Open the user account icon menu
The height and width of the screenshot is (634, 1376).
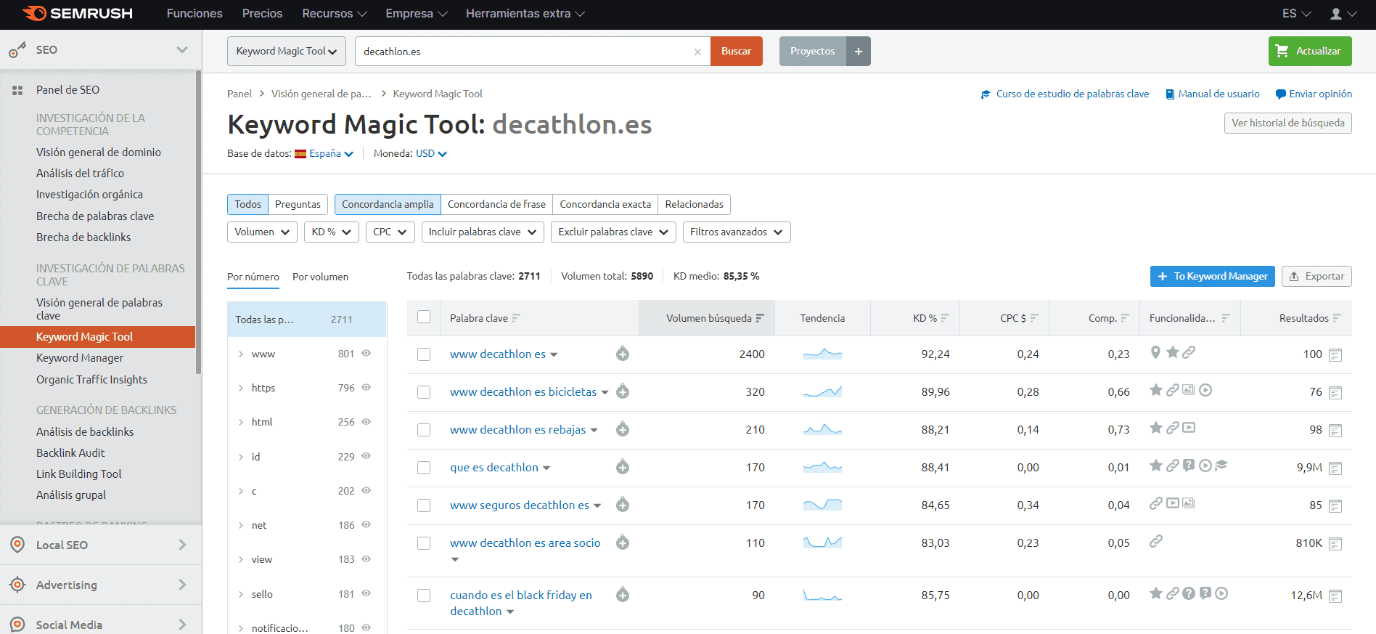(x=1343, y=14)
